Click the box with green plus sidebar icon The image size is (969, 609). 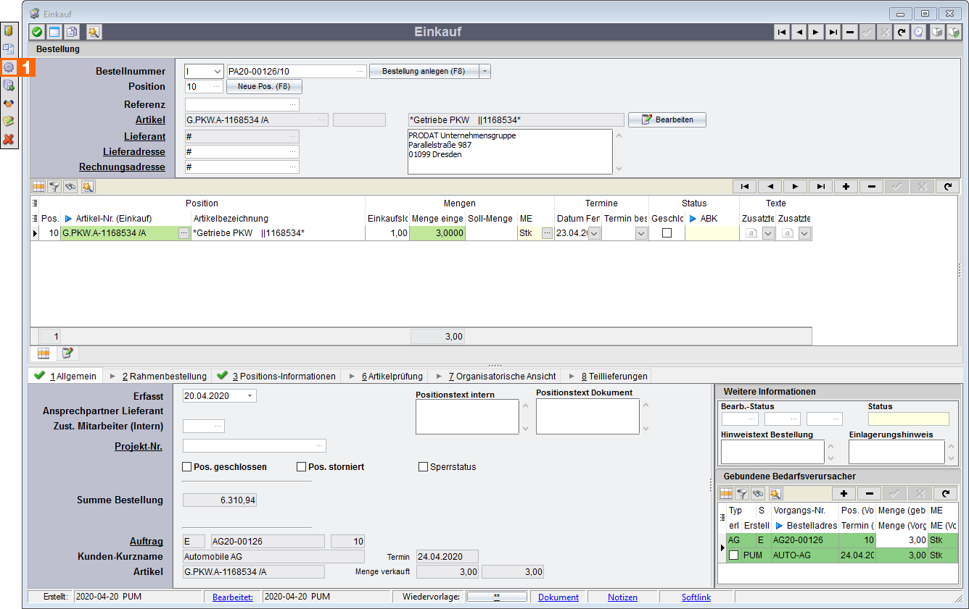click(x=9, y=85)
